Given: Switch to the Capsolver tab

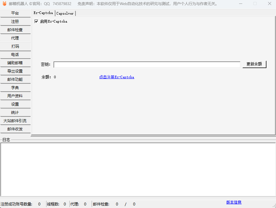Looking at the screenshot, I should pyautogui.click(x=65, y=13).
